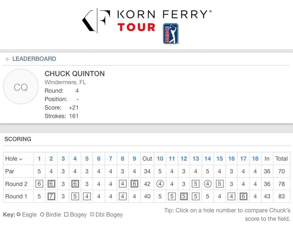This screenshot has width=293, height=225.
Task: Click Round 2 bogey 6 on hole 1
Action: point(39,184)
